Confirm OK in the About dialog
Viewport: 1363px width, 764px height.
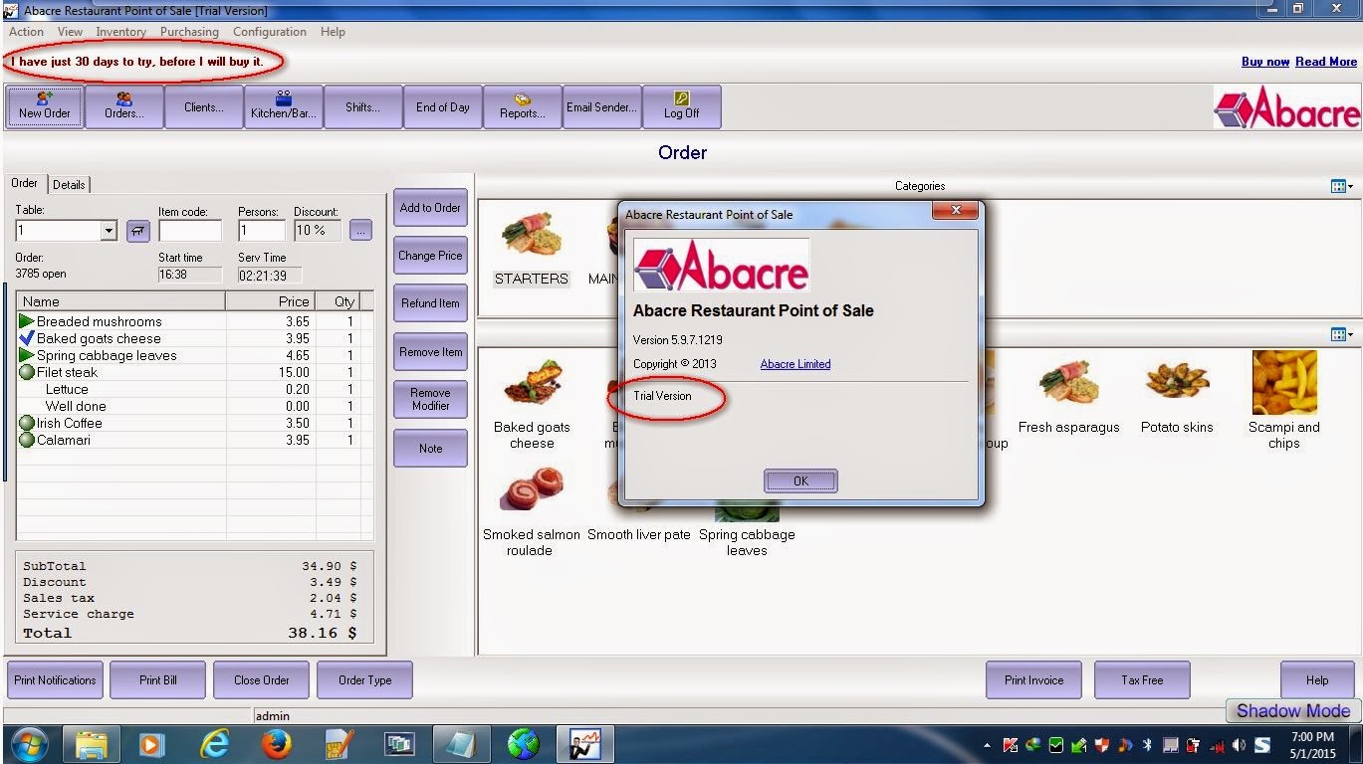coord(799,480)
